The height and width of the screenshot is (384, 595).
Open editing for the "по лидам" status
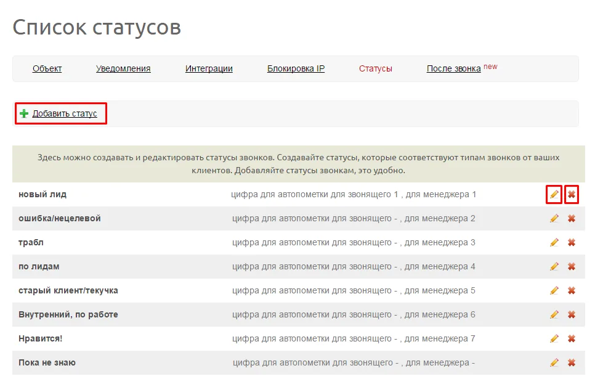554,267
